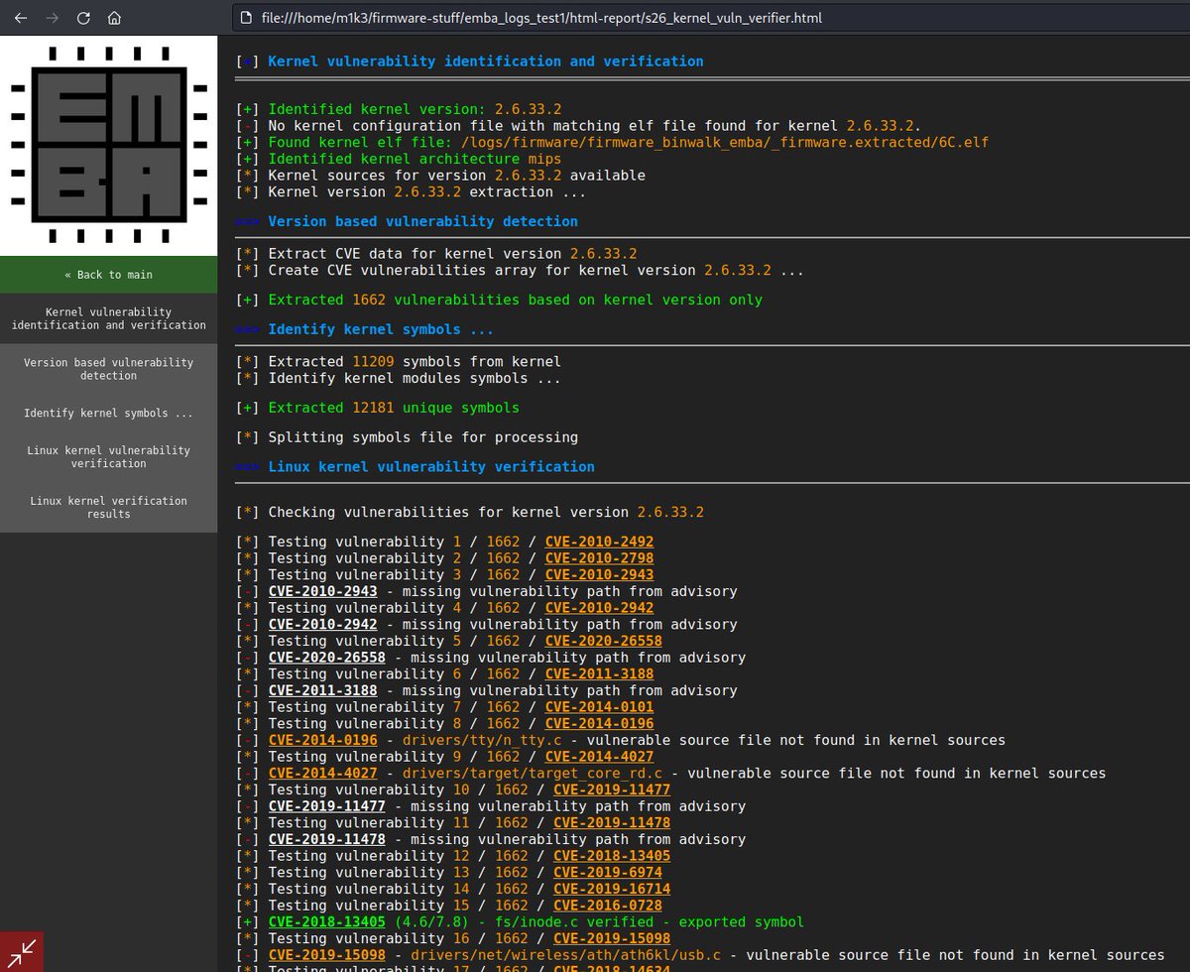Select Kernel vulnerability identification and verification entry
The height and width of the screenshot is (972, 1190).
pos(109,318)
